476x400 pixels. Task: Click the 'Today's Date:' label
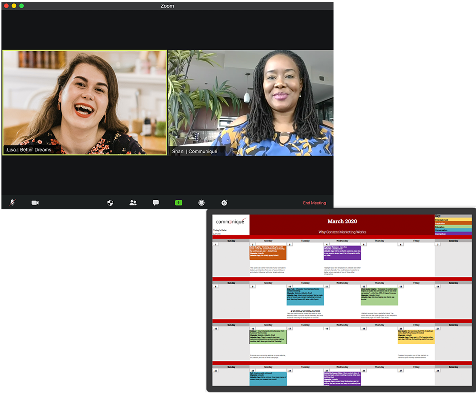coord(220,230)
